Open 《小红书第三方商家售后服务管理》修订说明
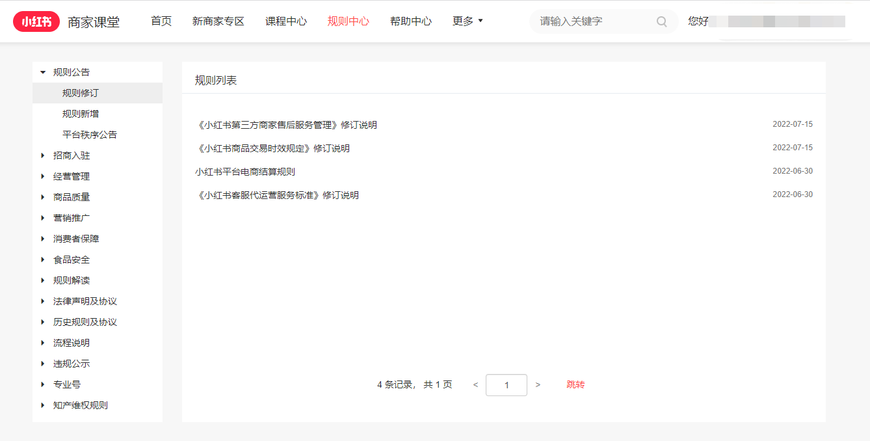 (x=286, y=125)
